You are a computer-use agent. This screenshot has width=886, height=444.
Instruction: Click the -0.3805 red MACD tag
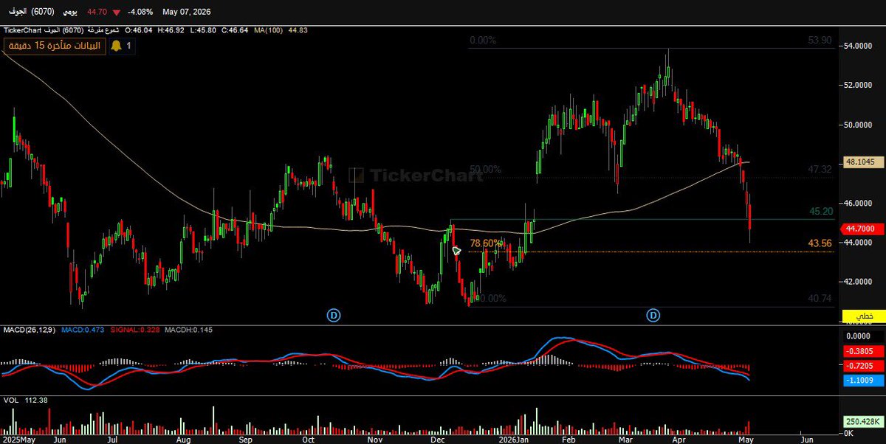(x=863, y=352)
